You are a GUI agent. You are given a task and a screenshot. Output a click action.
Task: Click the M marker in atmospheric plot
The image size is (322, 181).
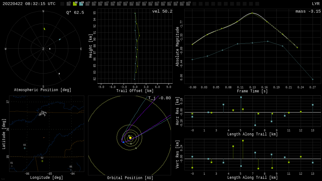(x=59, y=74)
